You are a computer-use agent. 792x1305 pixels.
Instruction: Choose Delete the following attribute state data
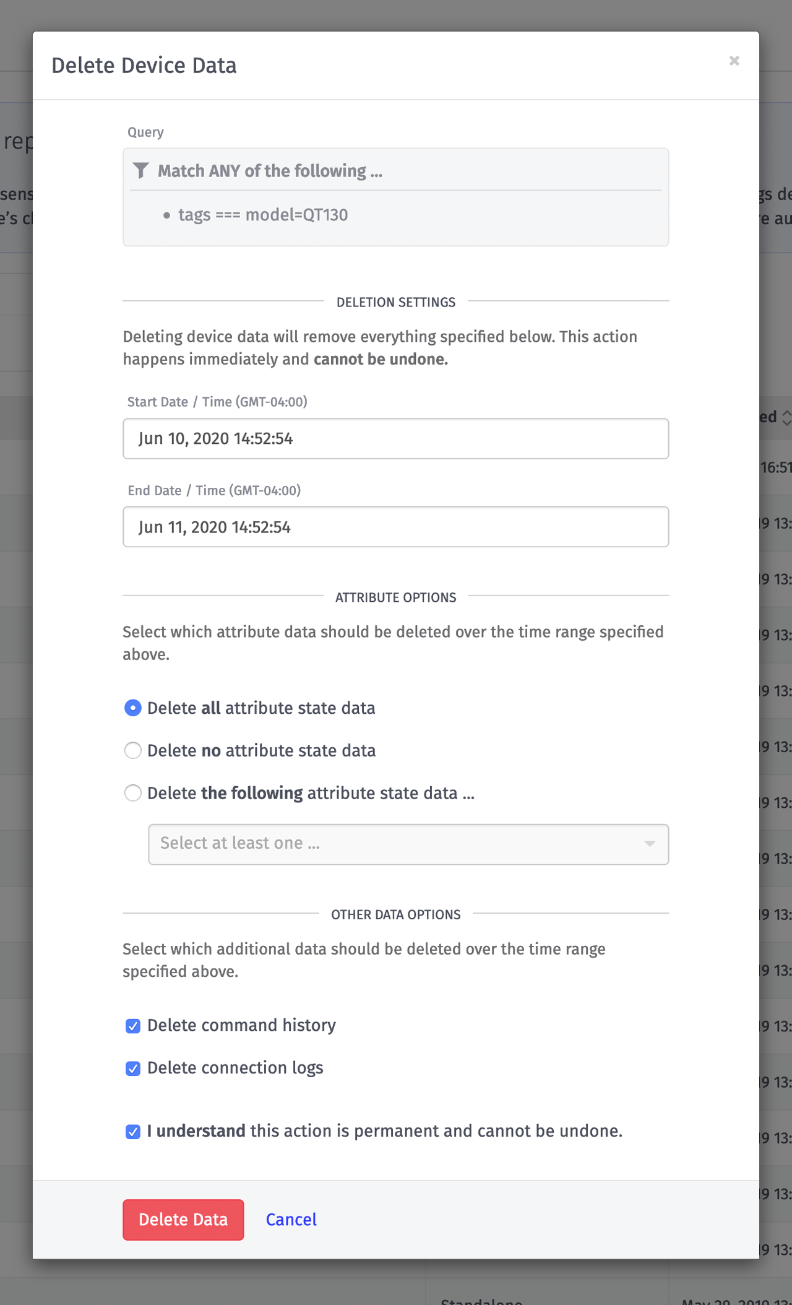(x=133, y=793)
